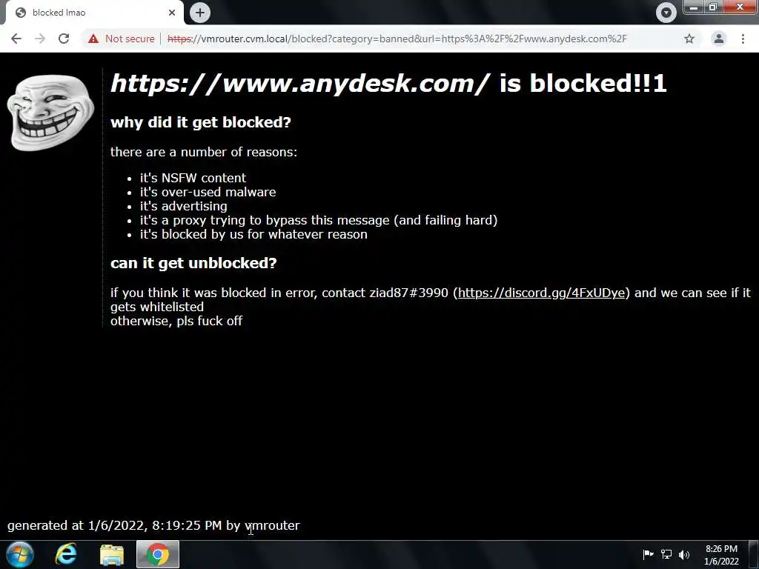Image resolution: width=759 pixels, height=569 pixels.
Task: Open Chrome's three-dot menu
Action: pyautogui.click(x=743, y=39)
